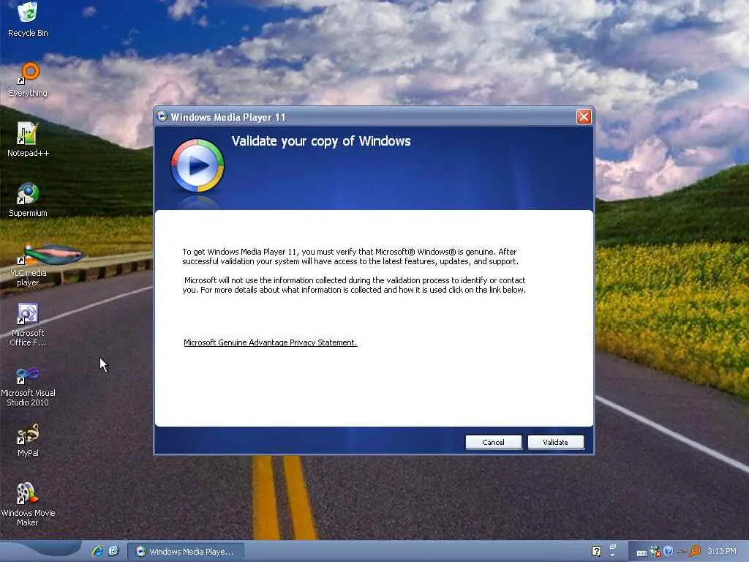The height and width of the screenshot is (562, 749).
Task: Click the blue question mark tray icon
Action: (669, 551)
